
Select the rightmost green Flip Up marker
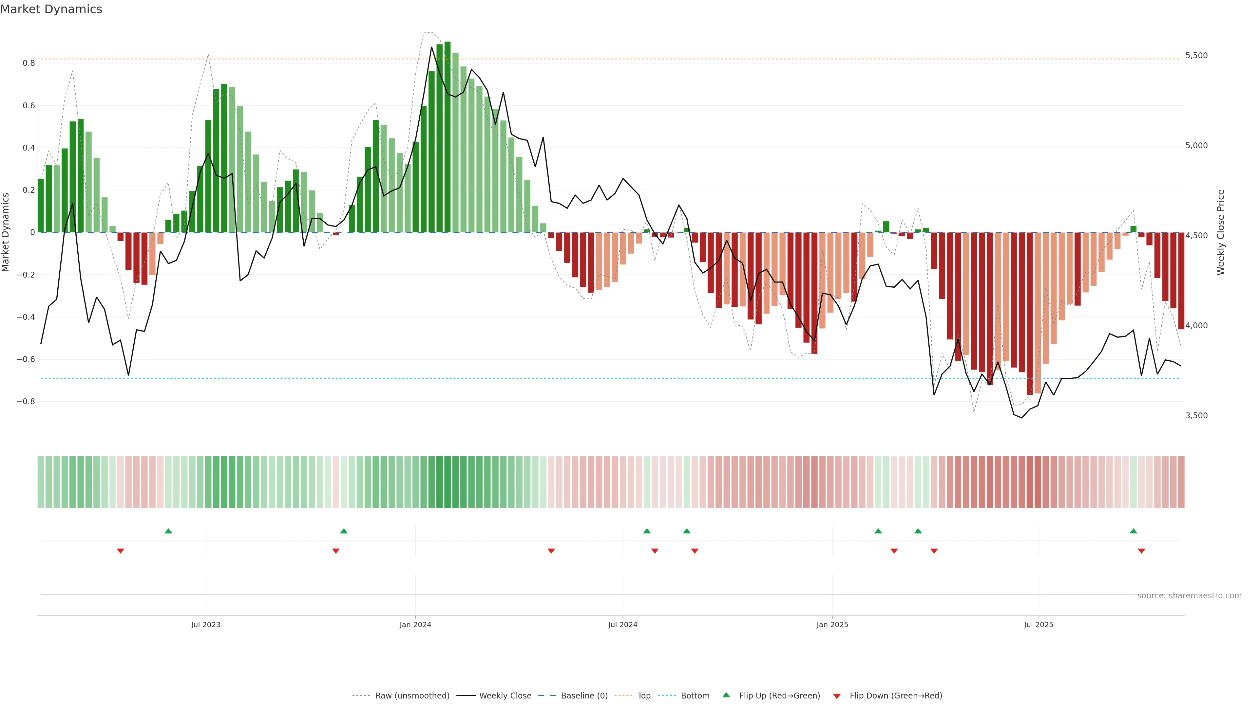[x=1134, y=531]
